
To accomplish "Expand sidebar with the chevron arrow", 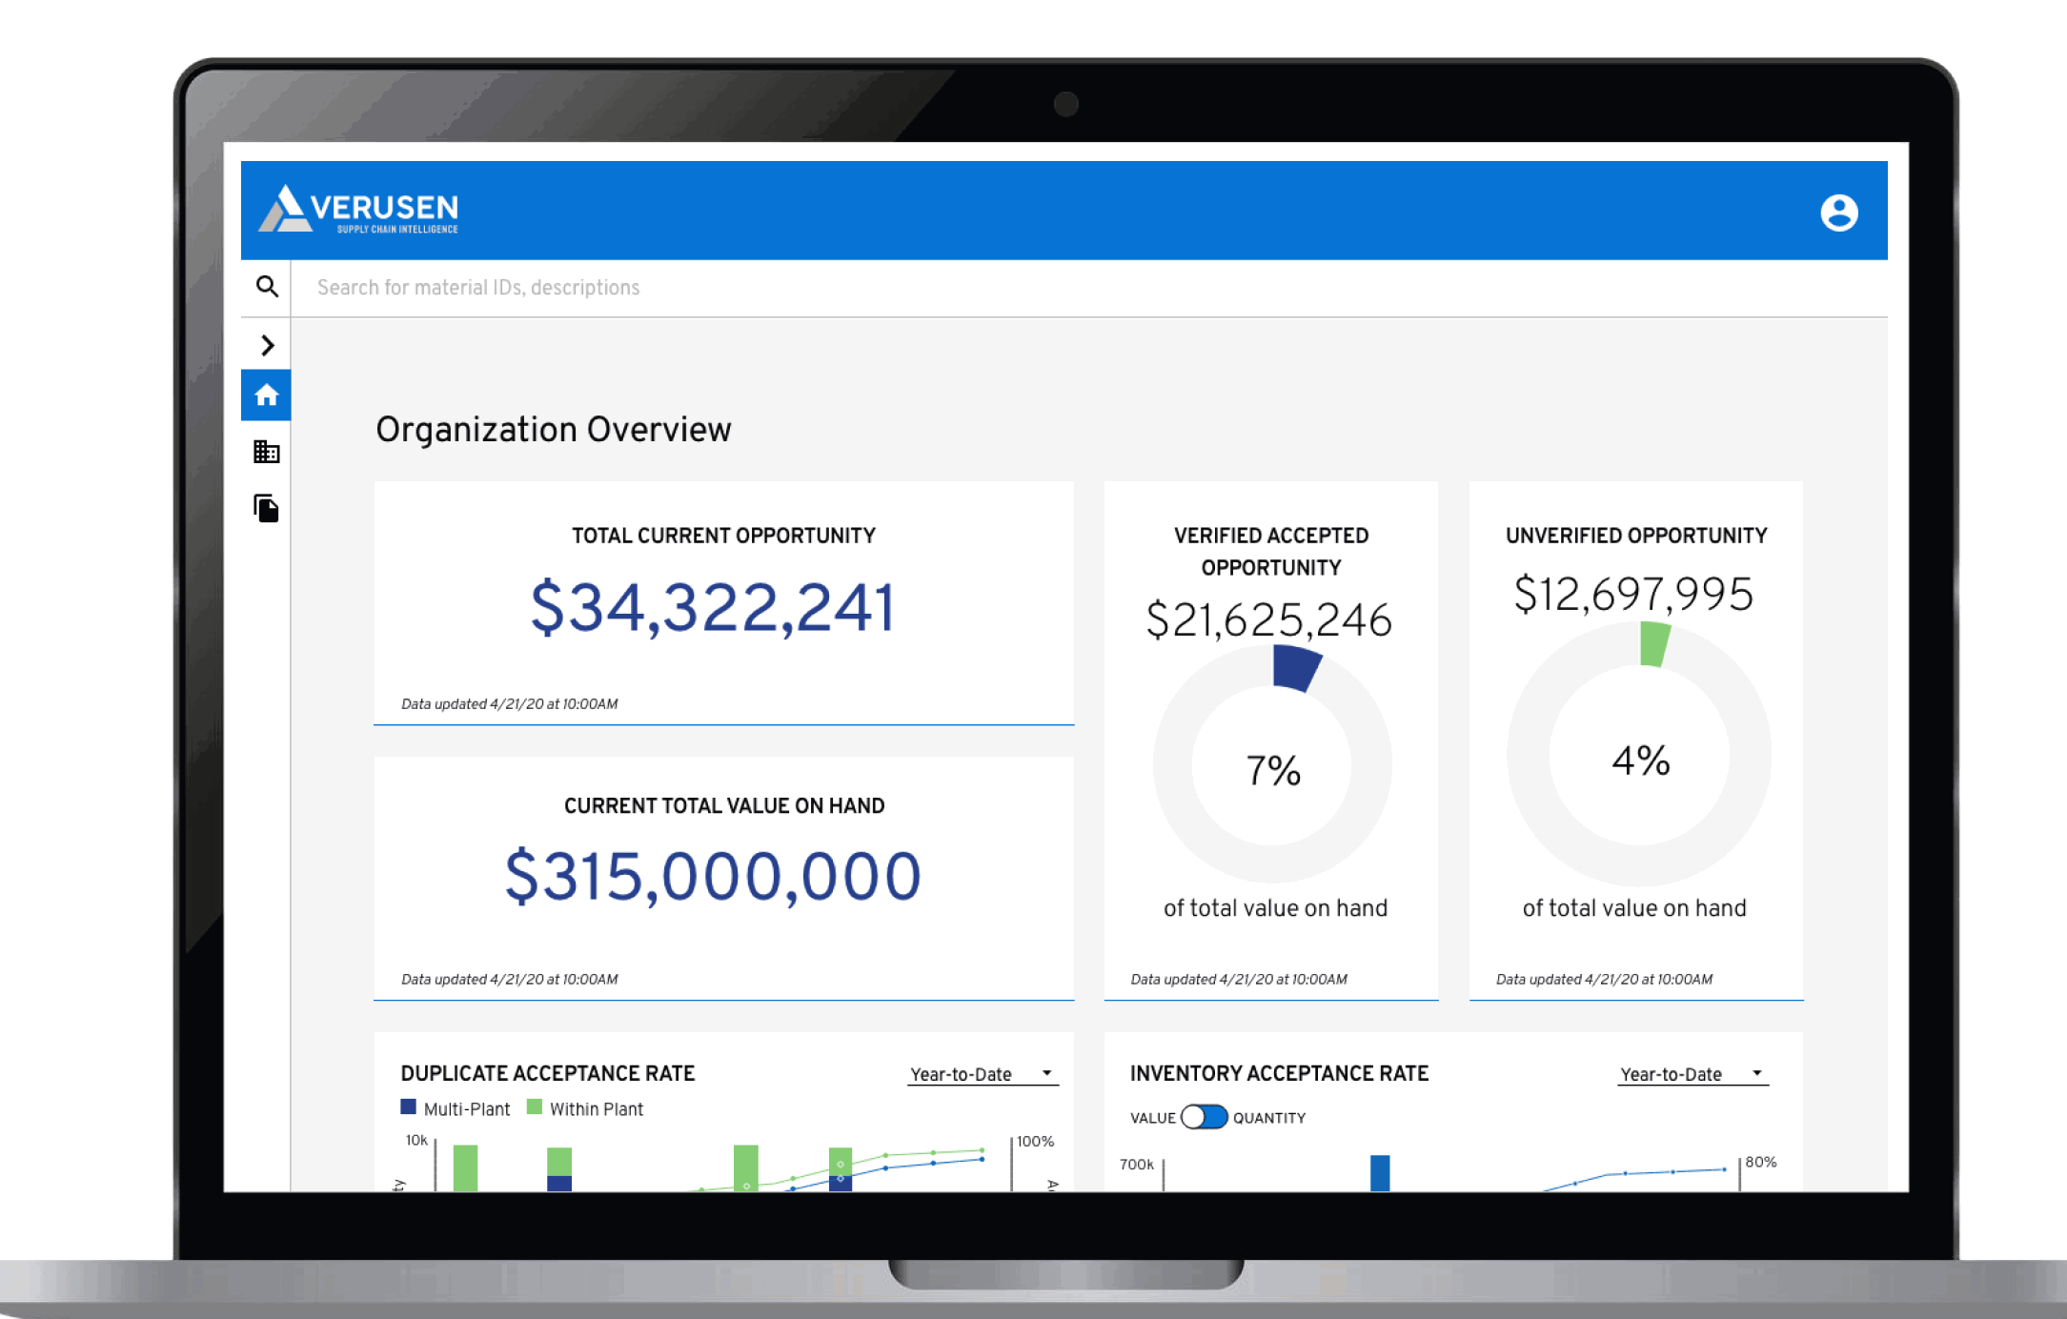I will [268, 345].
